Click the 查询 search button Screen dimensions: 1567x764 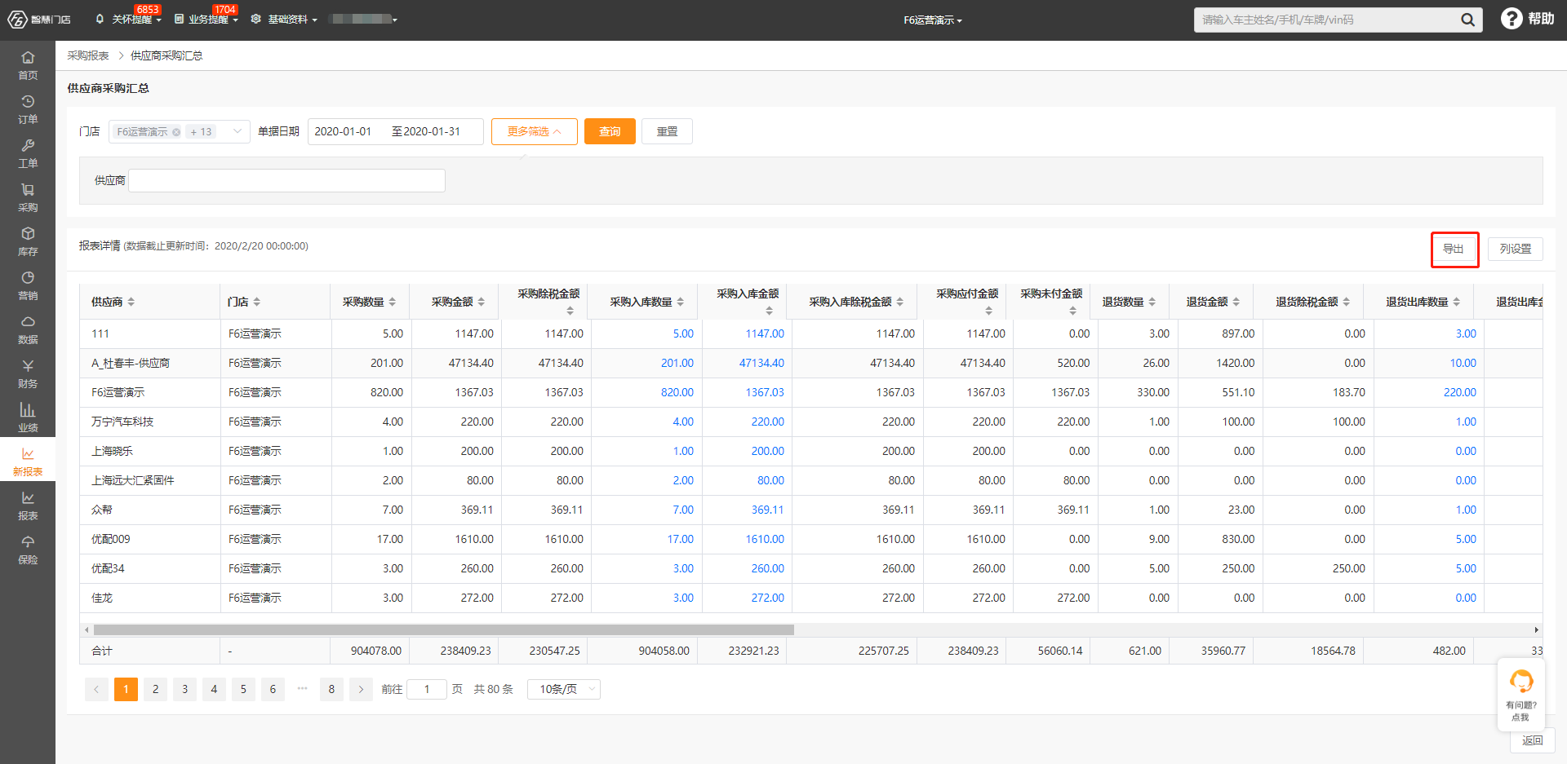point(610,131)
